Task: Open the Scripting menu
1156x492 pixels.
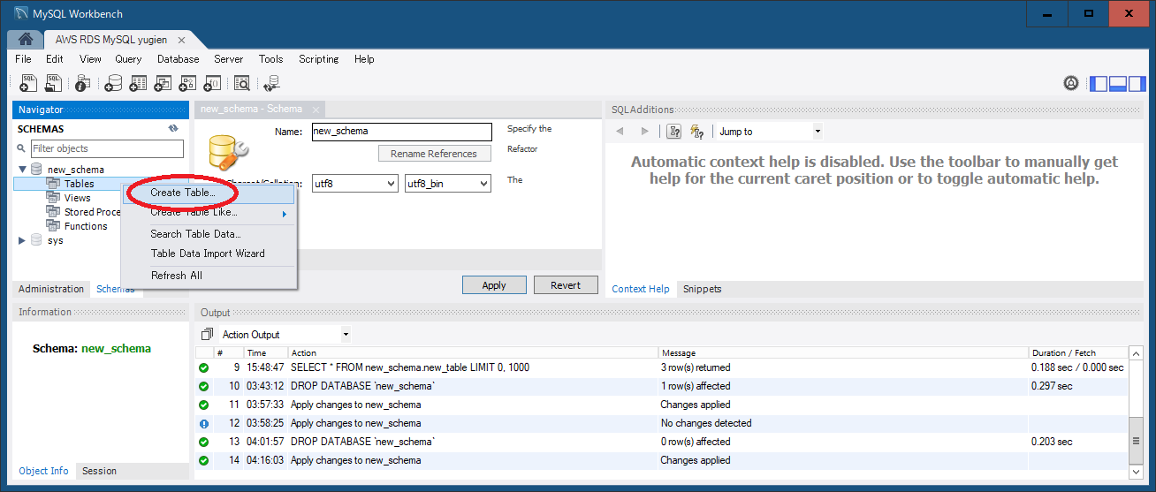Action: point(319,59)
